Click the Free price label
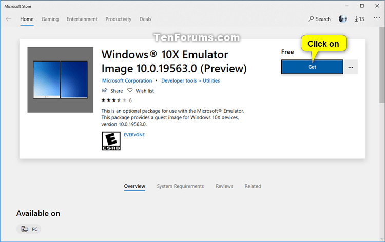This screenshot has height=242, width=385. (287, 52)
